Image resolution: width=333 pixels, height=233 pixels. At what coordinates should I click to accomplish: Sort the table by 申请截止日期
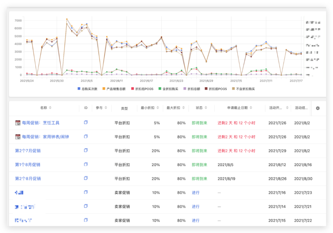point(251,108)
